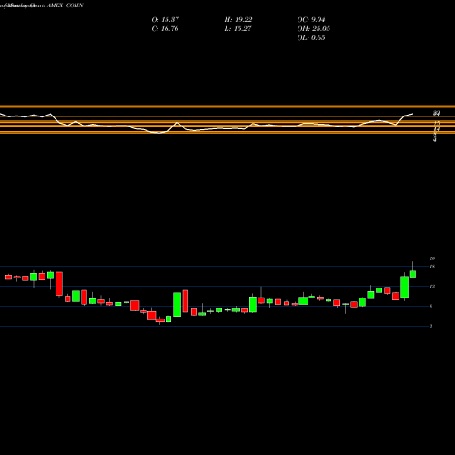Click the low price 'L: 15.27' readout

(x=238, y=29)
